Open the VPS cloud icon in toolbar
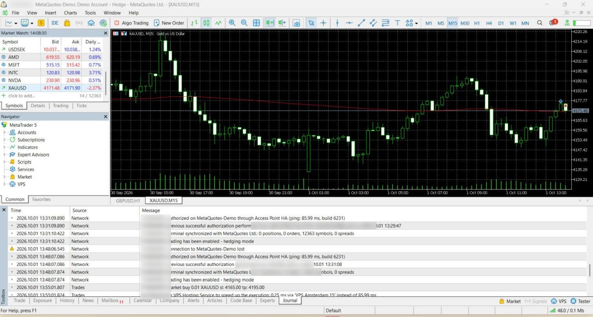 [x=91, y=23]
